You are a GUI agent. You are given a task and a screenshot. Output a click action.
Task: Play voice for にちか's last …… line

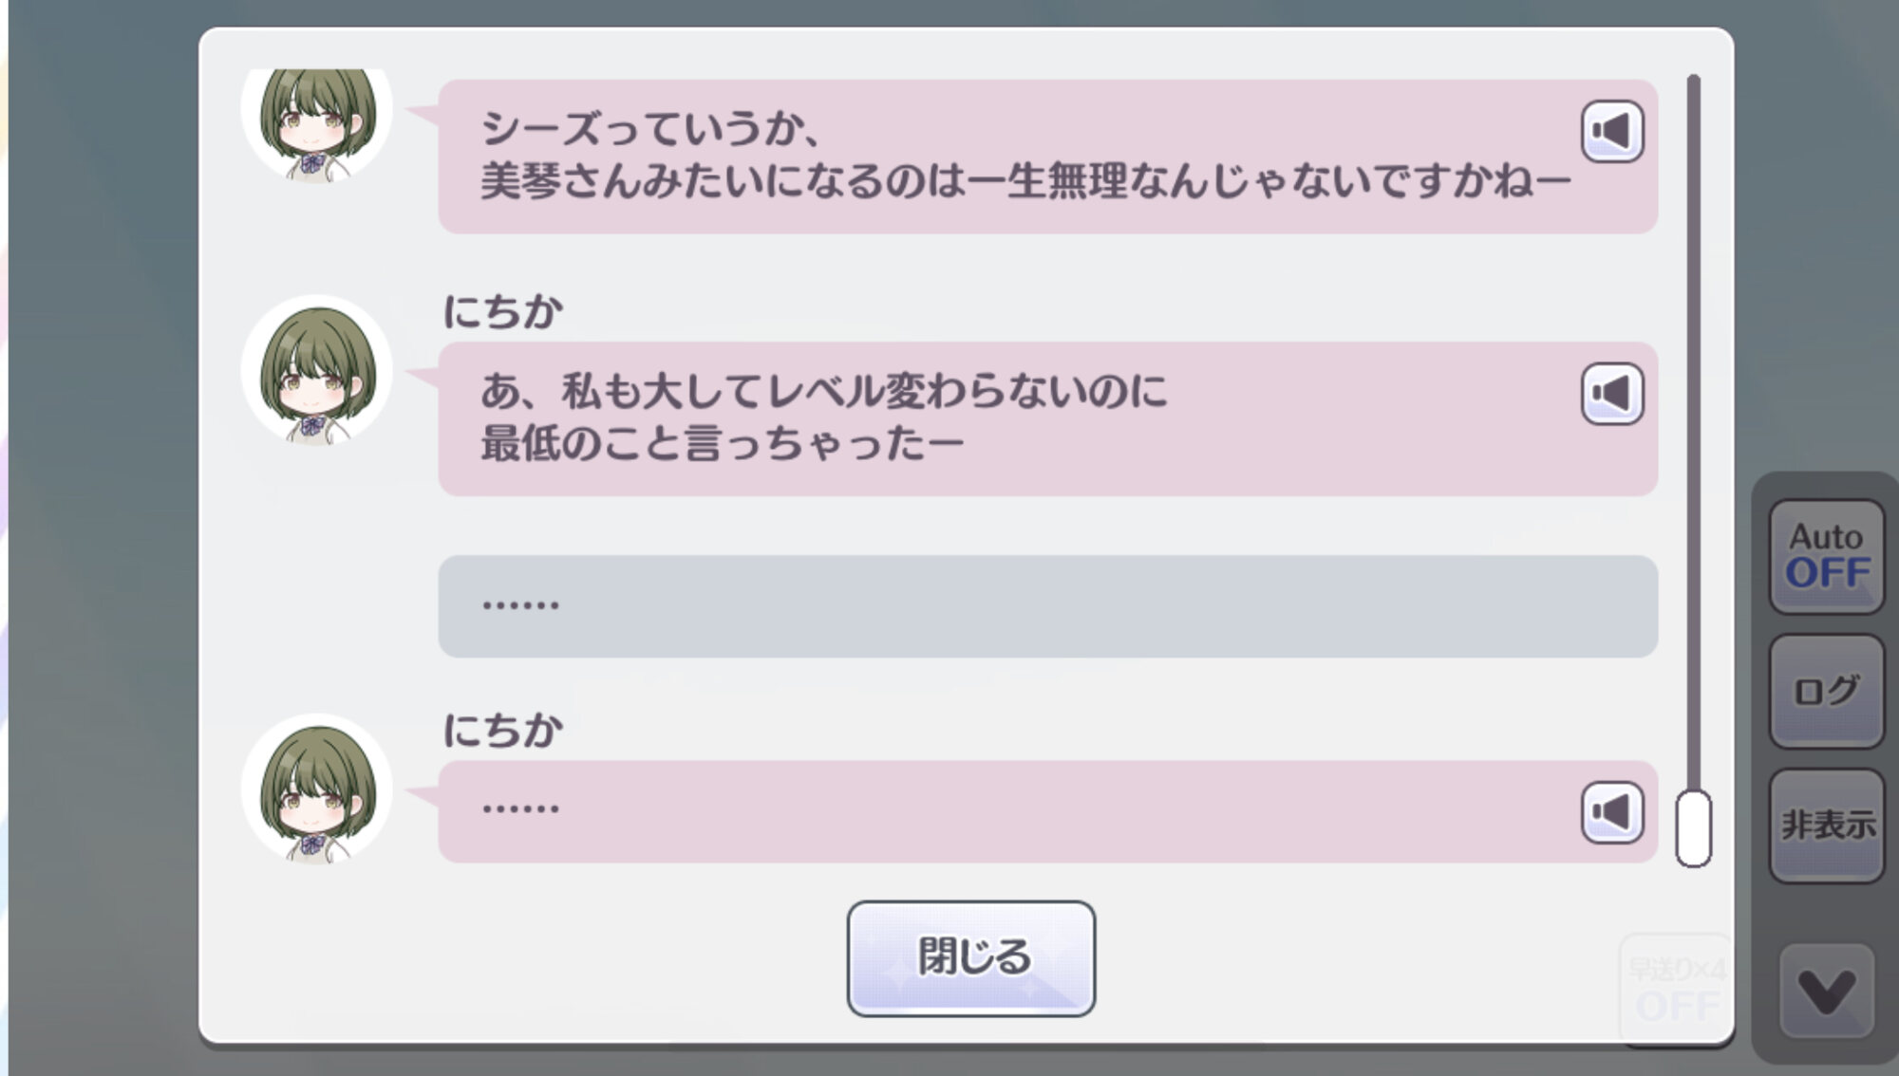[x=1611, y=812]
